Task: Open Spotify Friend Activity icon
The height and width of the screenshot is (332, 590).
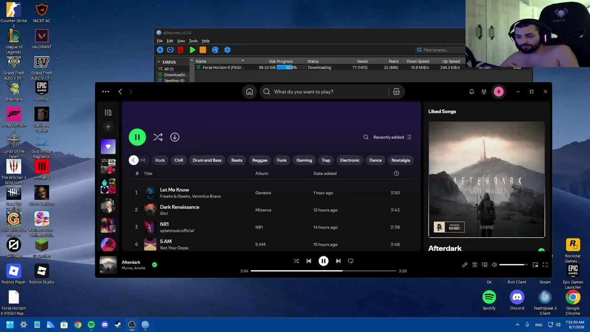Action: tap(484, 92)
